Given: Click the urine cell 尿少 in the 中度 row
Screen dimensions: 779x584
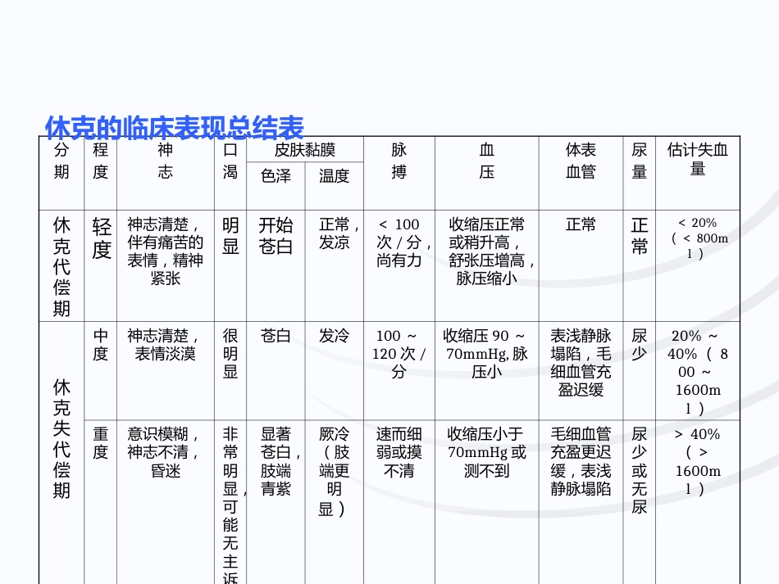Looking at the screenshot, I should coord(640,371).
